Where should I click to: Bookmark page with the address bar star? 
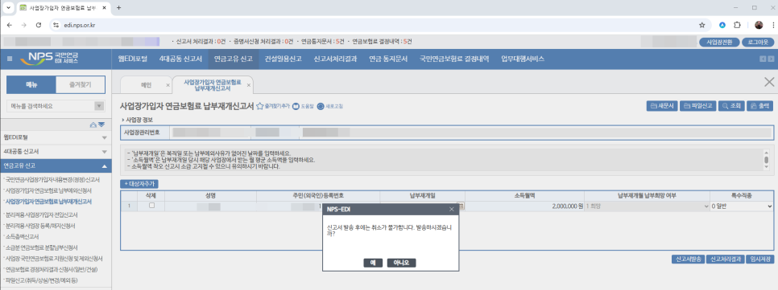click(x=702, y=25)
